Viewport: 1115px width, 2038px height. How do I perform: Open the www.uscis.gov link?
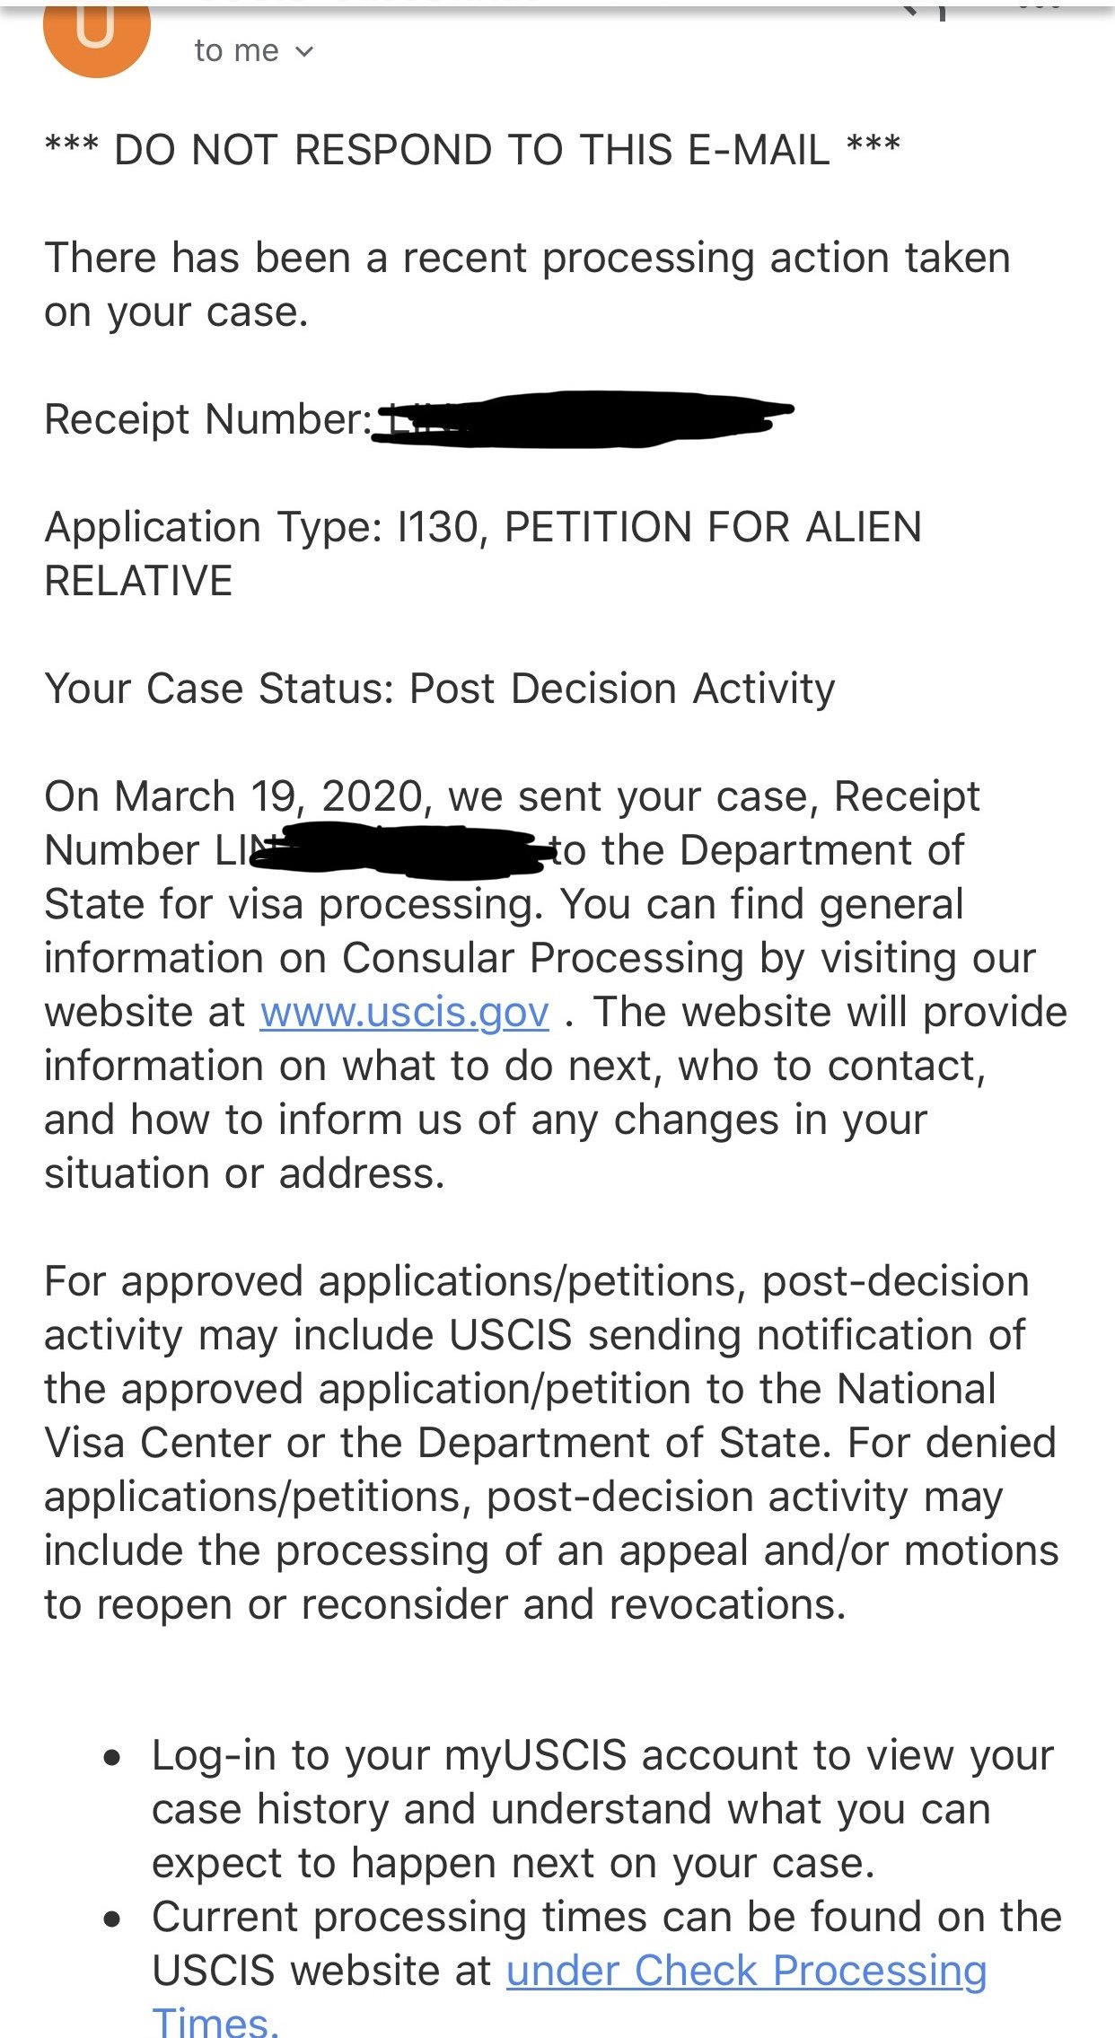coord(404,1013)
